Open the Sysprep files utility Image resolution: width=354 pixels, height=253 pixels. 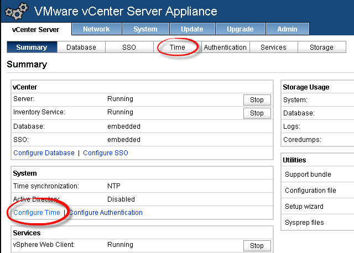coord(304,222)
